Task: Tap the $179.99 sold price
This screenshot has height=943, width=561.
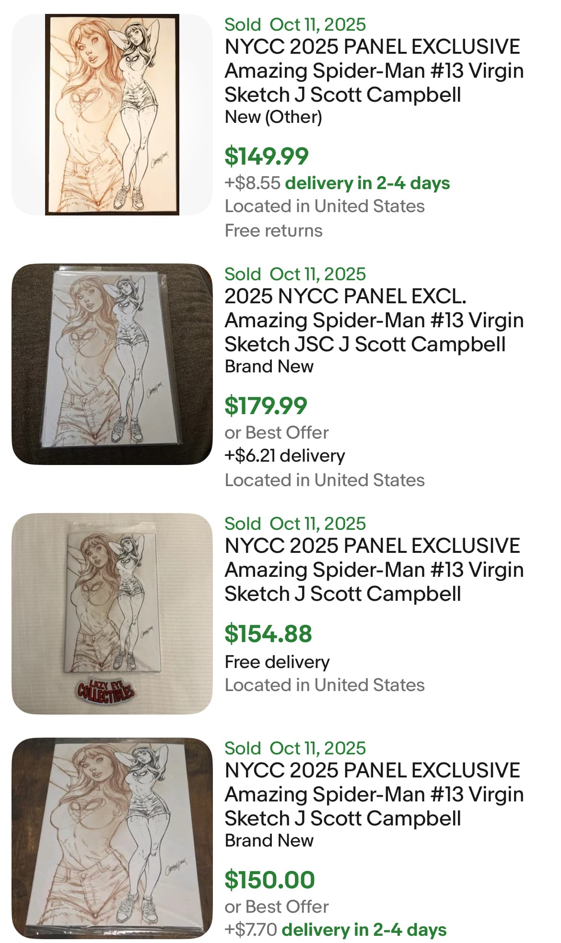Action: point(266,406)
